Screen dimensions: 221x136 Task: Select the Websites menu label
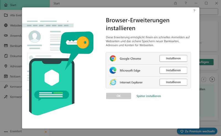(x=16, y=26)
